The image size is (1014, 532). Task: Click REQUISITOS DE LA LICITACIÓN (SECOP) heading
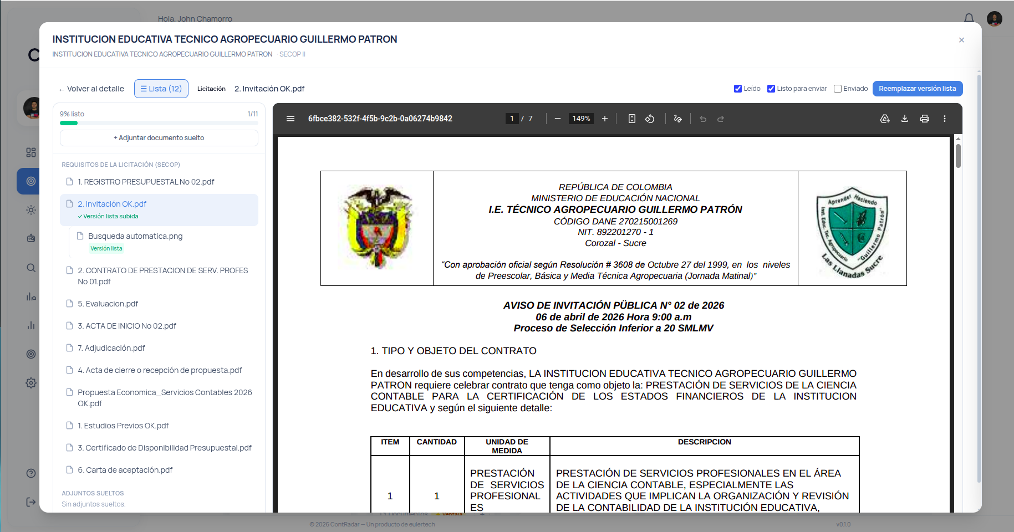point(121,165)
